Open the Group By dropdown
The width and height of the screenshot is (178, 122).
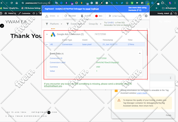[x=95, y=24]
